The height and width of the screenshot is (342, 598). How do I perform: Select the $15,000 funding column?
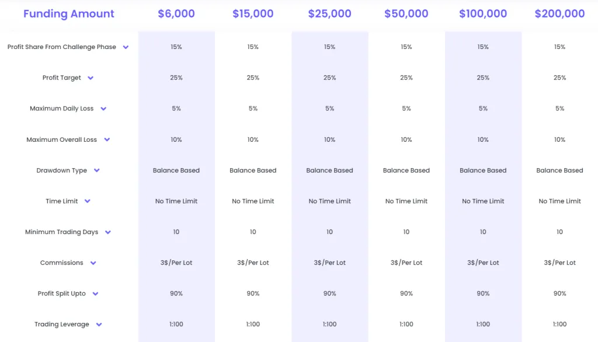252,13
